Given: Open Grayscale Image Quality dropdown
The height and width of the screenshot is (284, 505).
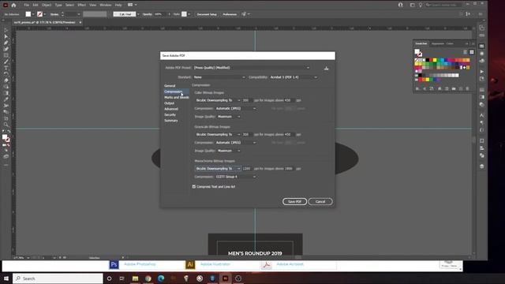Looking at the screenshot, I should (x=229, y=151).
